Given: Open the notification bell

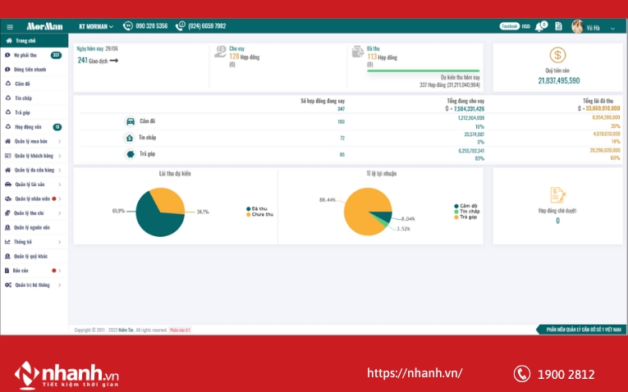Looking at the screenshot, I should (x=540, y=26).
